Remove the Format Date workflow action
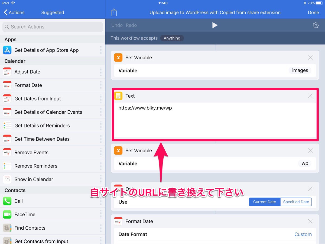The image size is (325, 244). (310, 221)
